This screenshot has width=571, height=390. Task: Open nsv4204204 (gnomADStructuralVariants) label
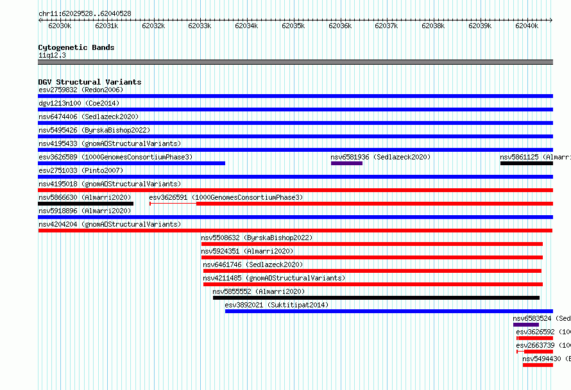point(110,224)
